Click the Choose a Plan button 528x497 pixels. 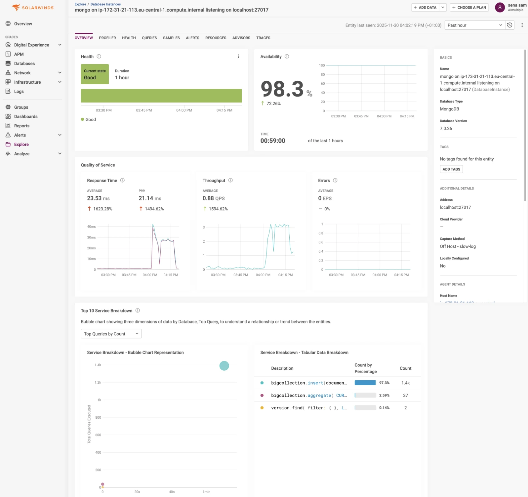click(x=469, y=7)
